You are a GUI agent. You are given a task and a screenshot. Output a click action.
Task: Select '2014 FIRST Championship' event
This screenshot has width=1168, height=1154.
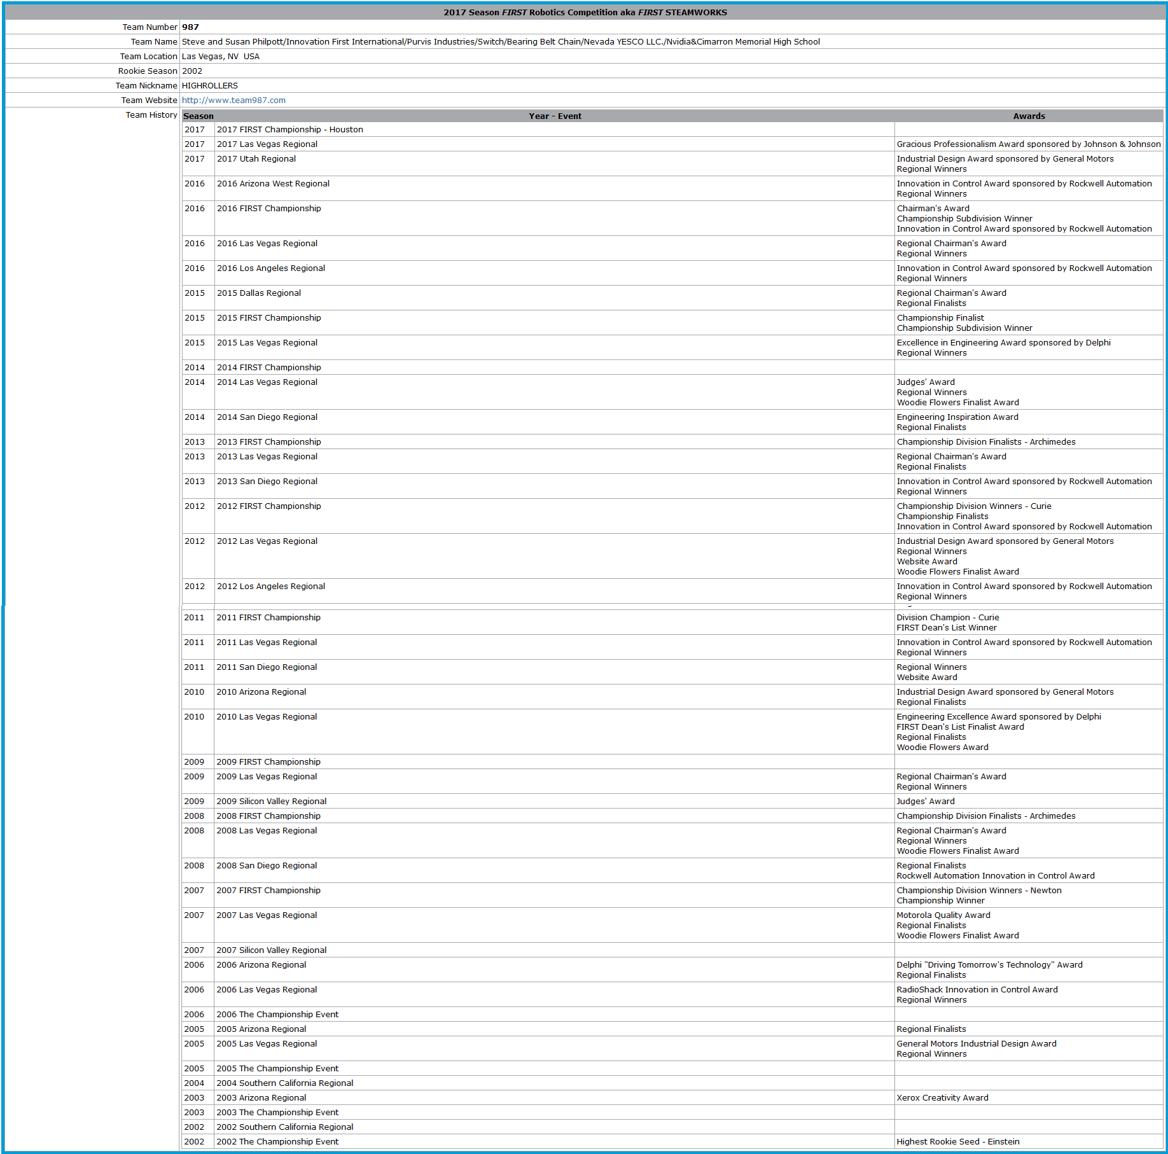[x=269, y=368]
